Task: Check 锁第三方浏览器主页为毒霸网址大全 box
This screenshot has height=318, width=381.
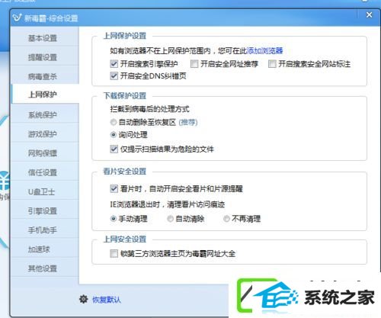Action: (114, 253)
